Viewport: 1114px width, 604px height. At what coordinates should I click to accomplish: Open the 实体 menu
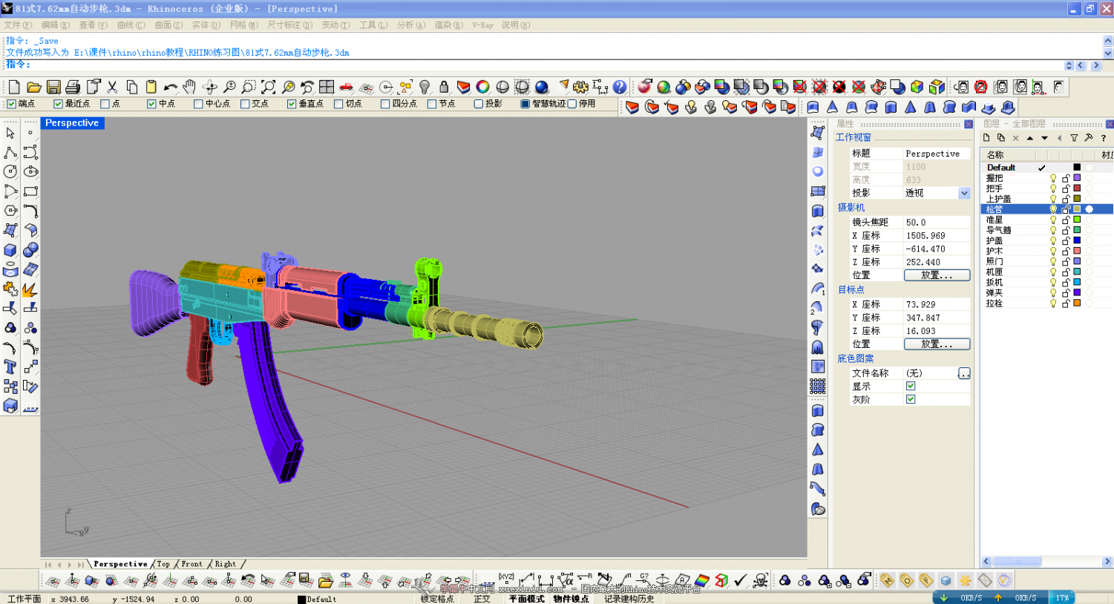(x=206, y=25)
